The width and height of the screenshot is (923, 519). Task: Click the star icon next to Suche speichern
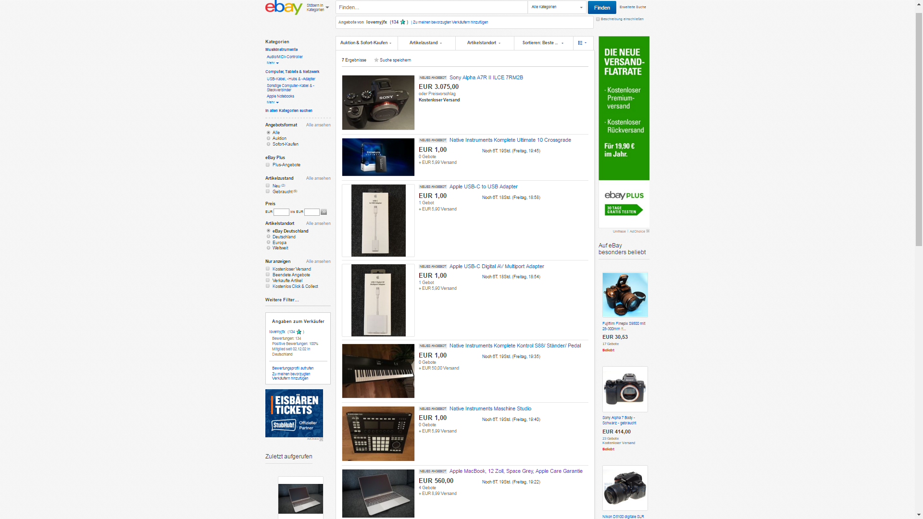[x=376, y=60]
